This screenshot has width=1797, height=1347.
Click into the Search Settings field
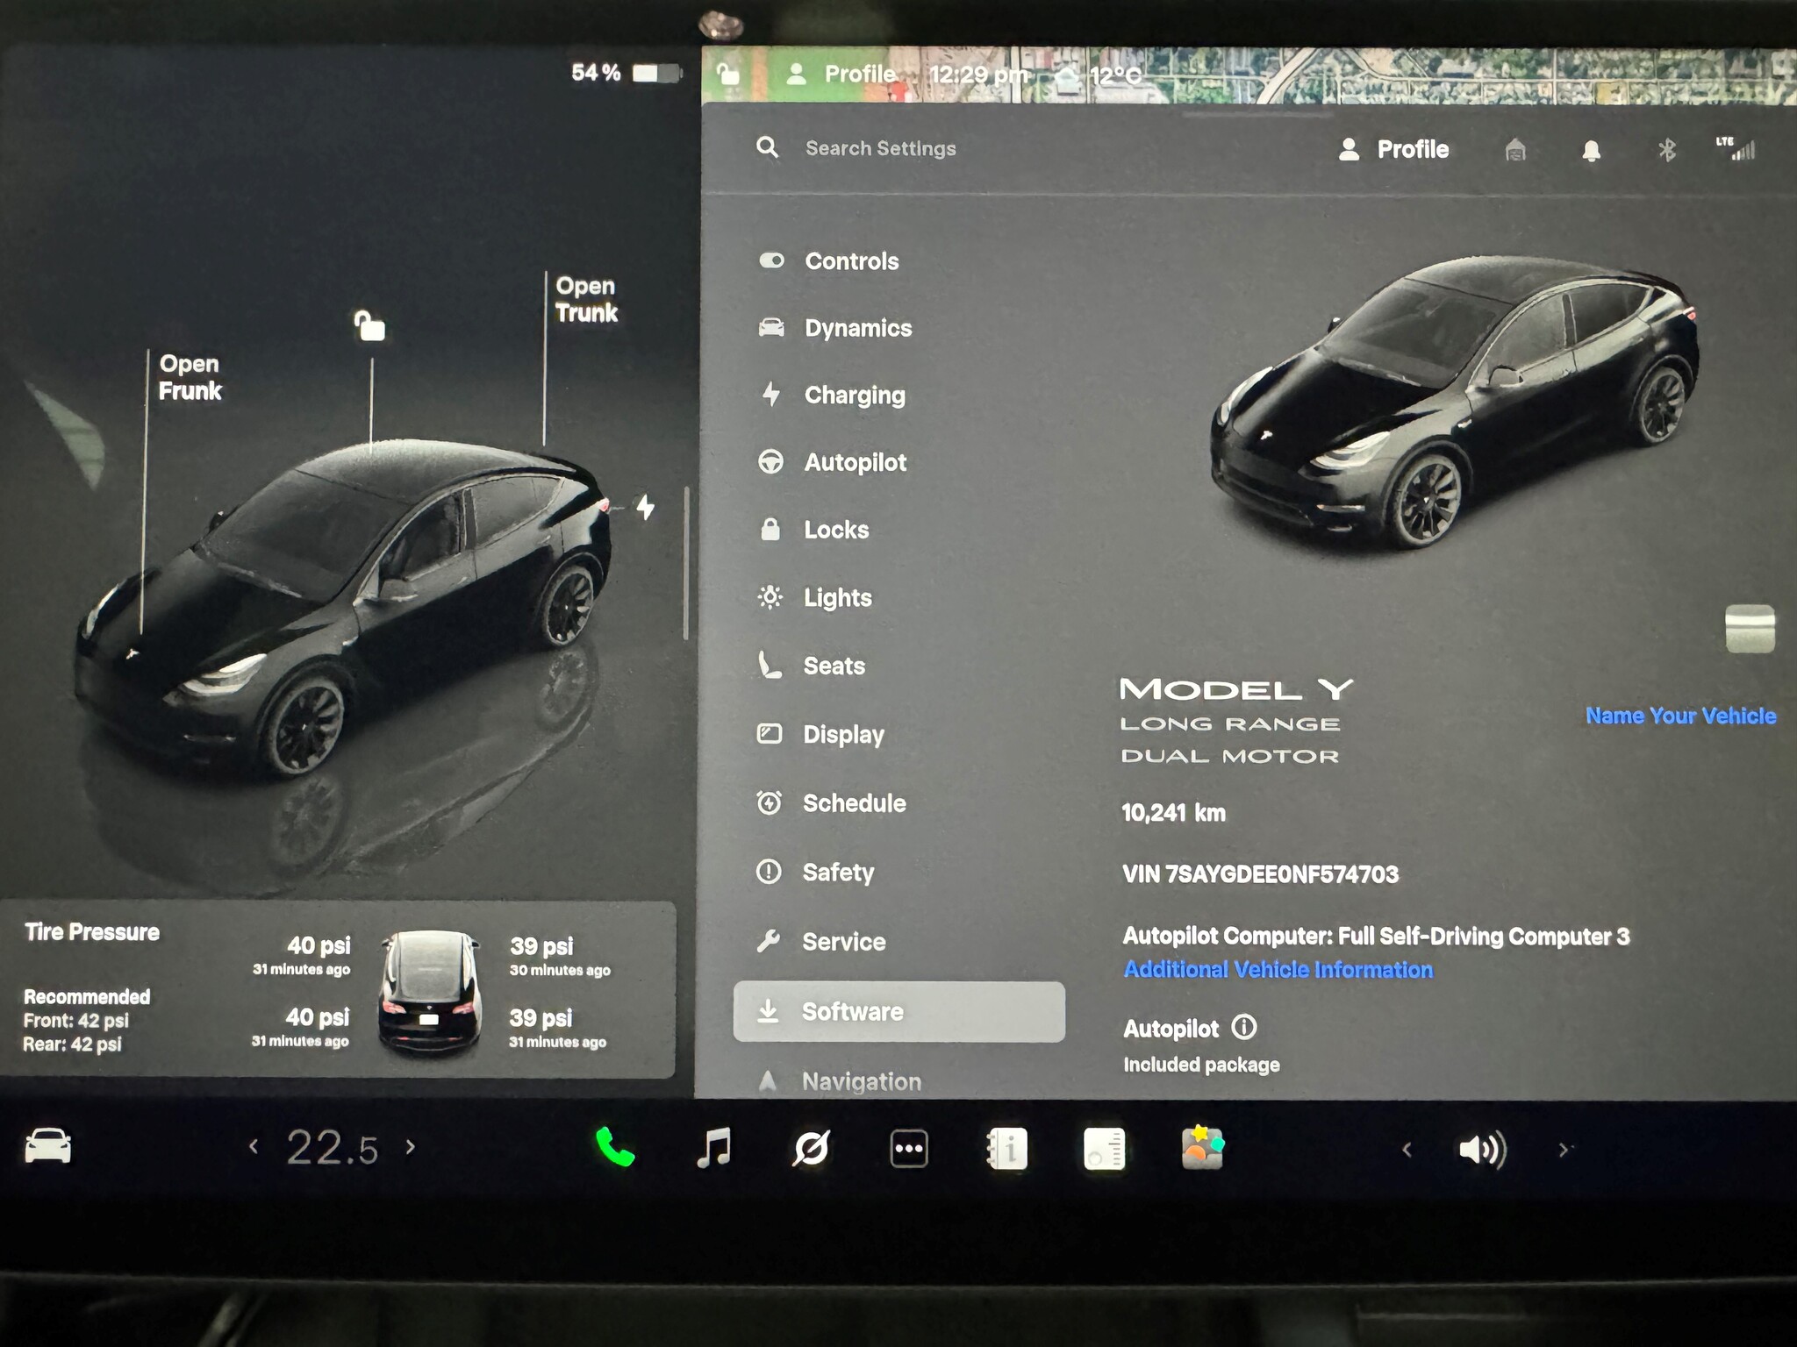[880, 148]
